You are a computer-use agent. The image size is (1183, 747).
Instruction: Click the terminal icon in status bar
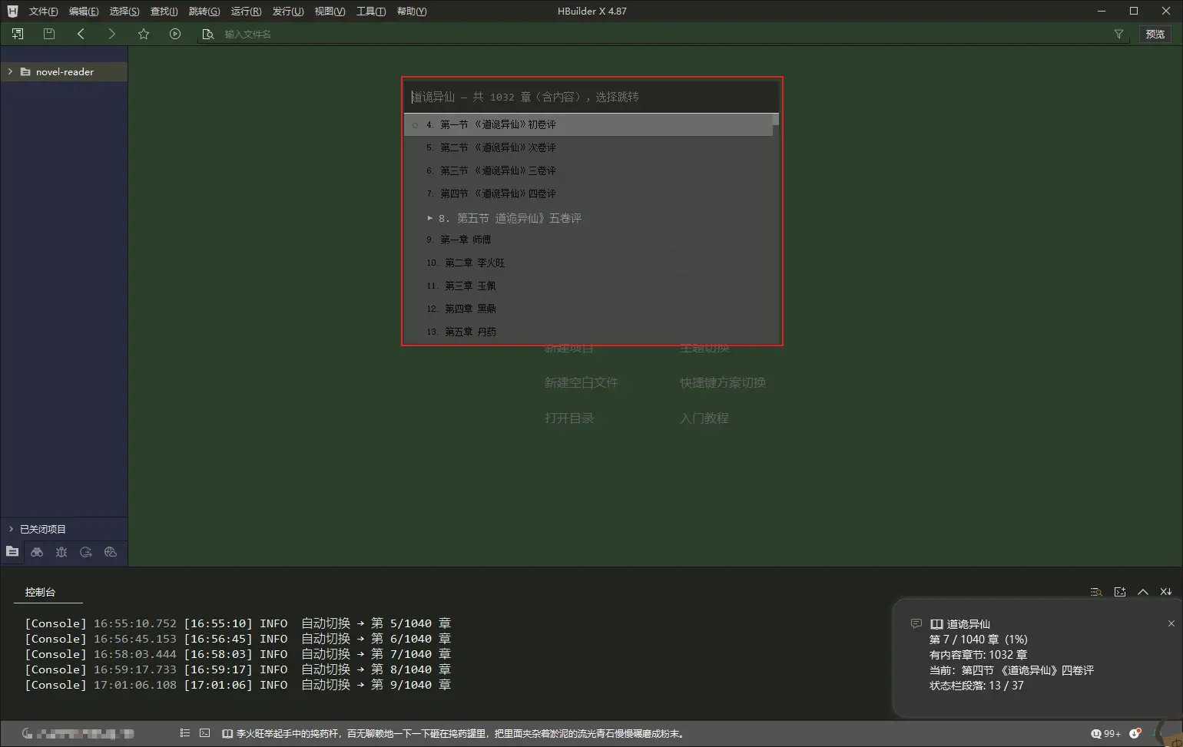click(x=204, y=733)
